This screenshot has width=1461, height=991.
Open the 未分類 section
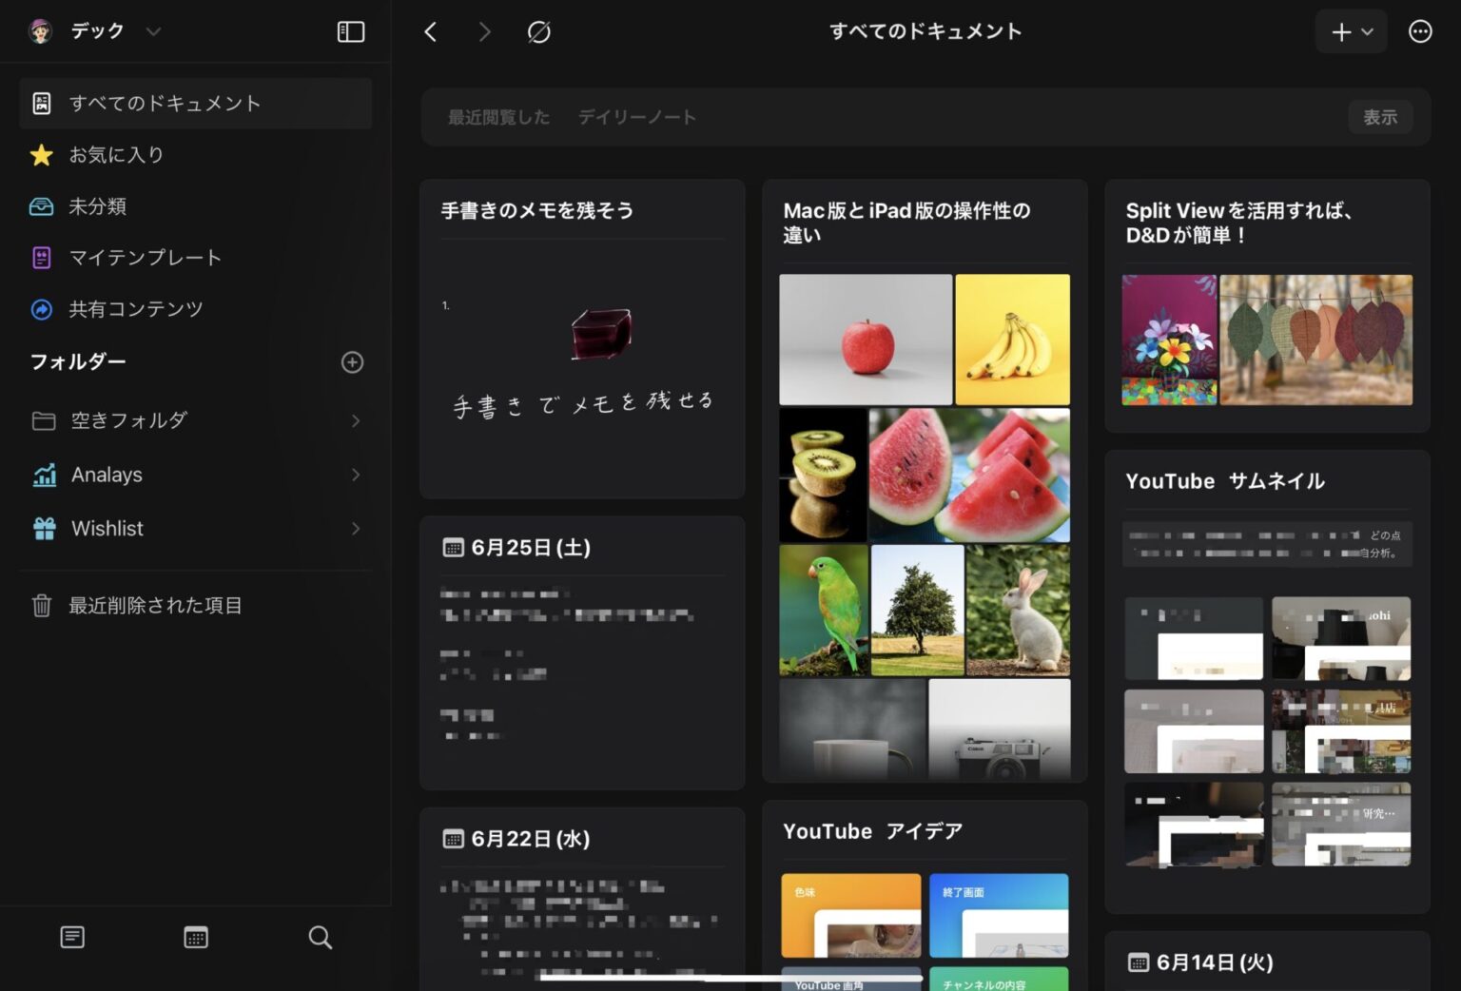tap(99, 206)
